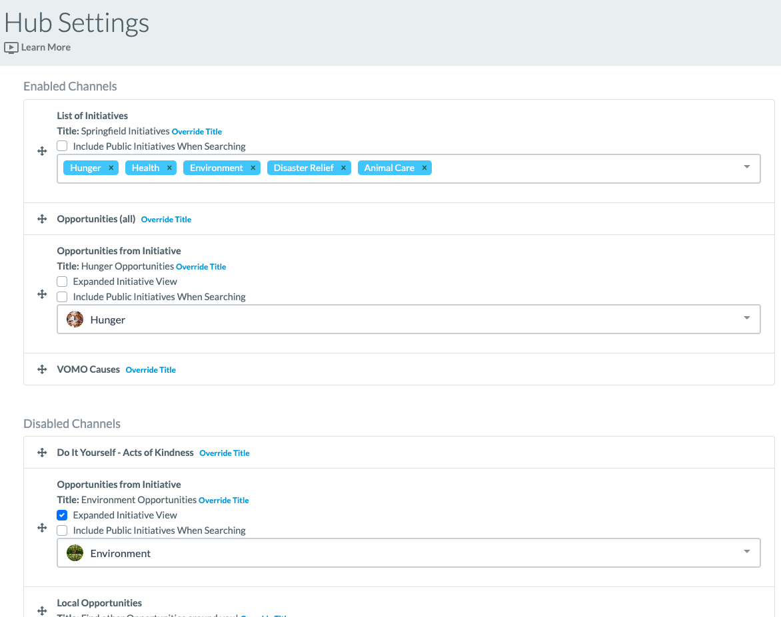Grab move handle for Local Opportunities
Screen dimensions: 781x617
pos(43,610)
